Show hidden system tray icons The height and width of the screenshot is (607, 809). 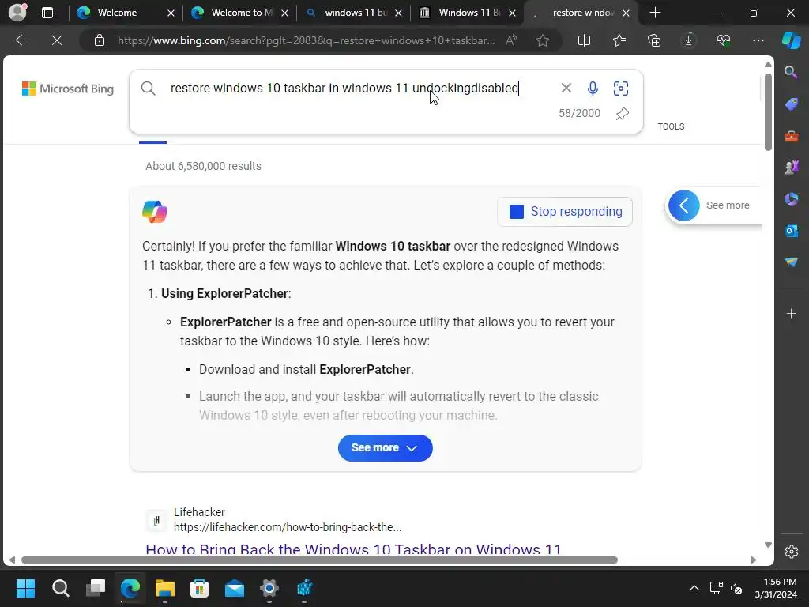pyautogui.click(x=694, y=588)
